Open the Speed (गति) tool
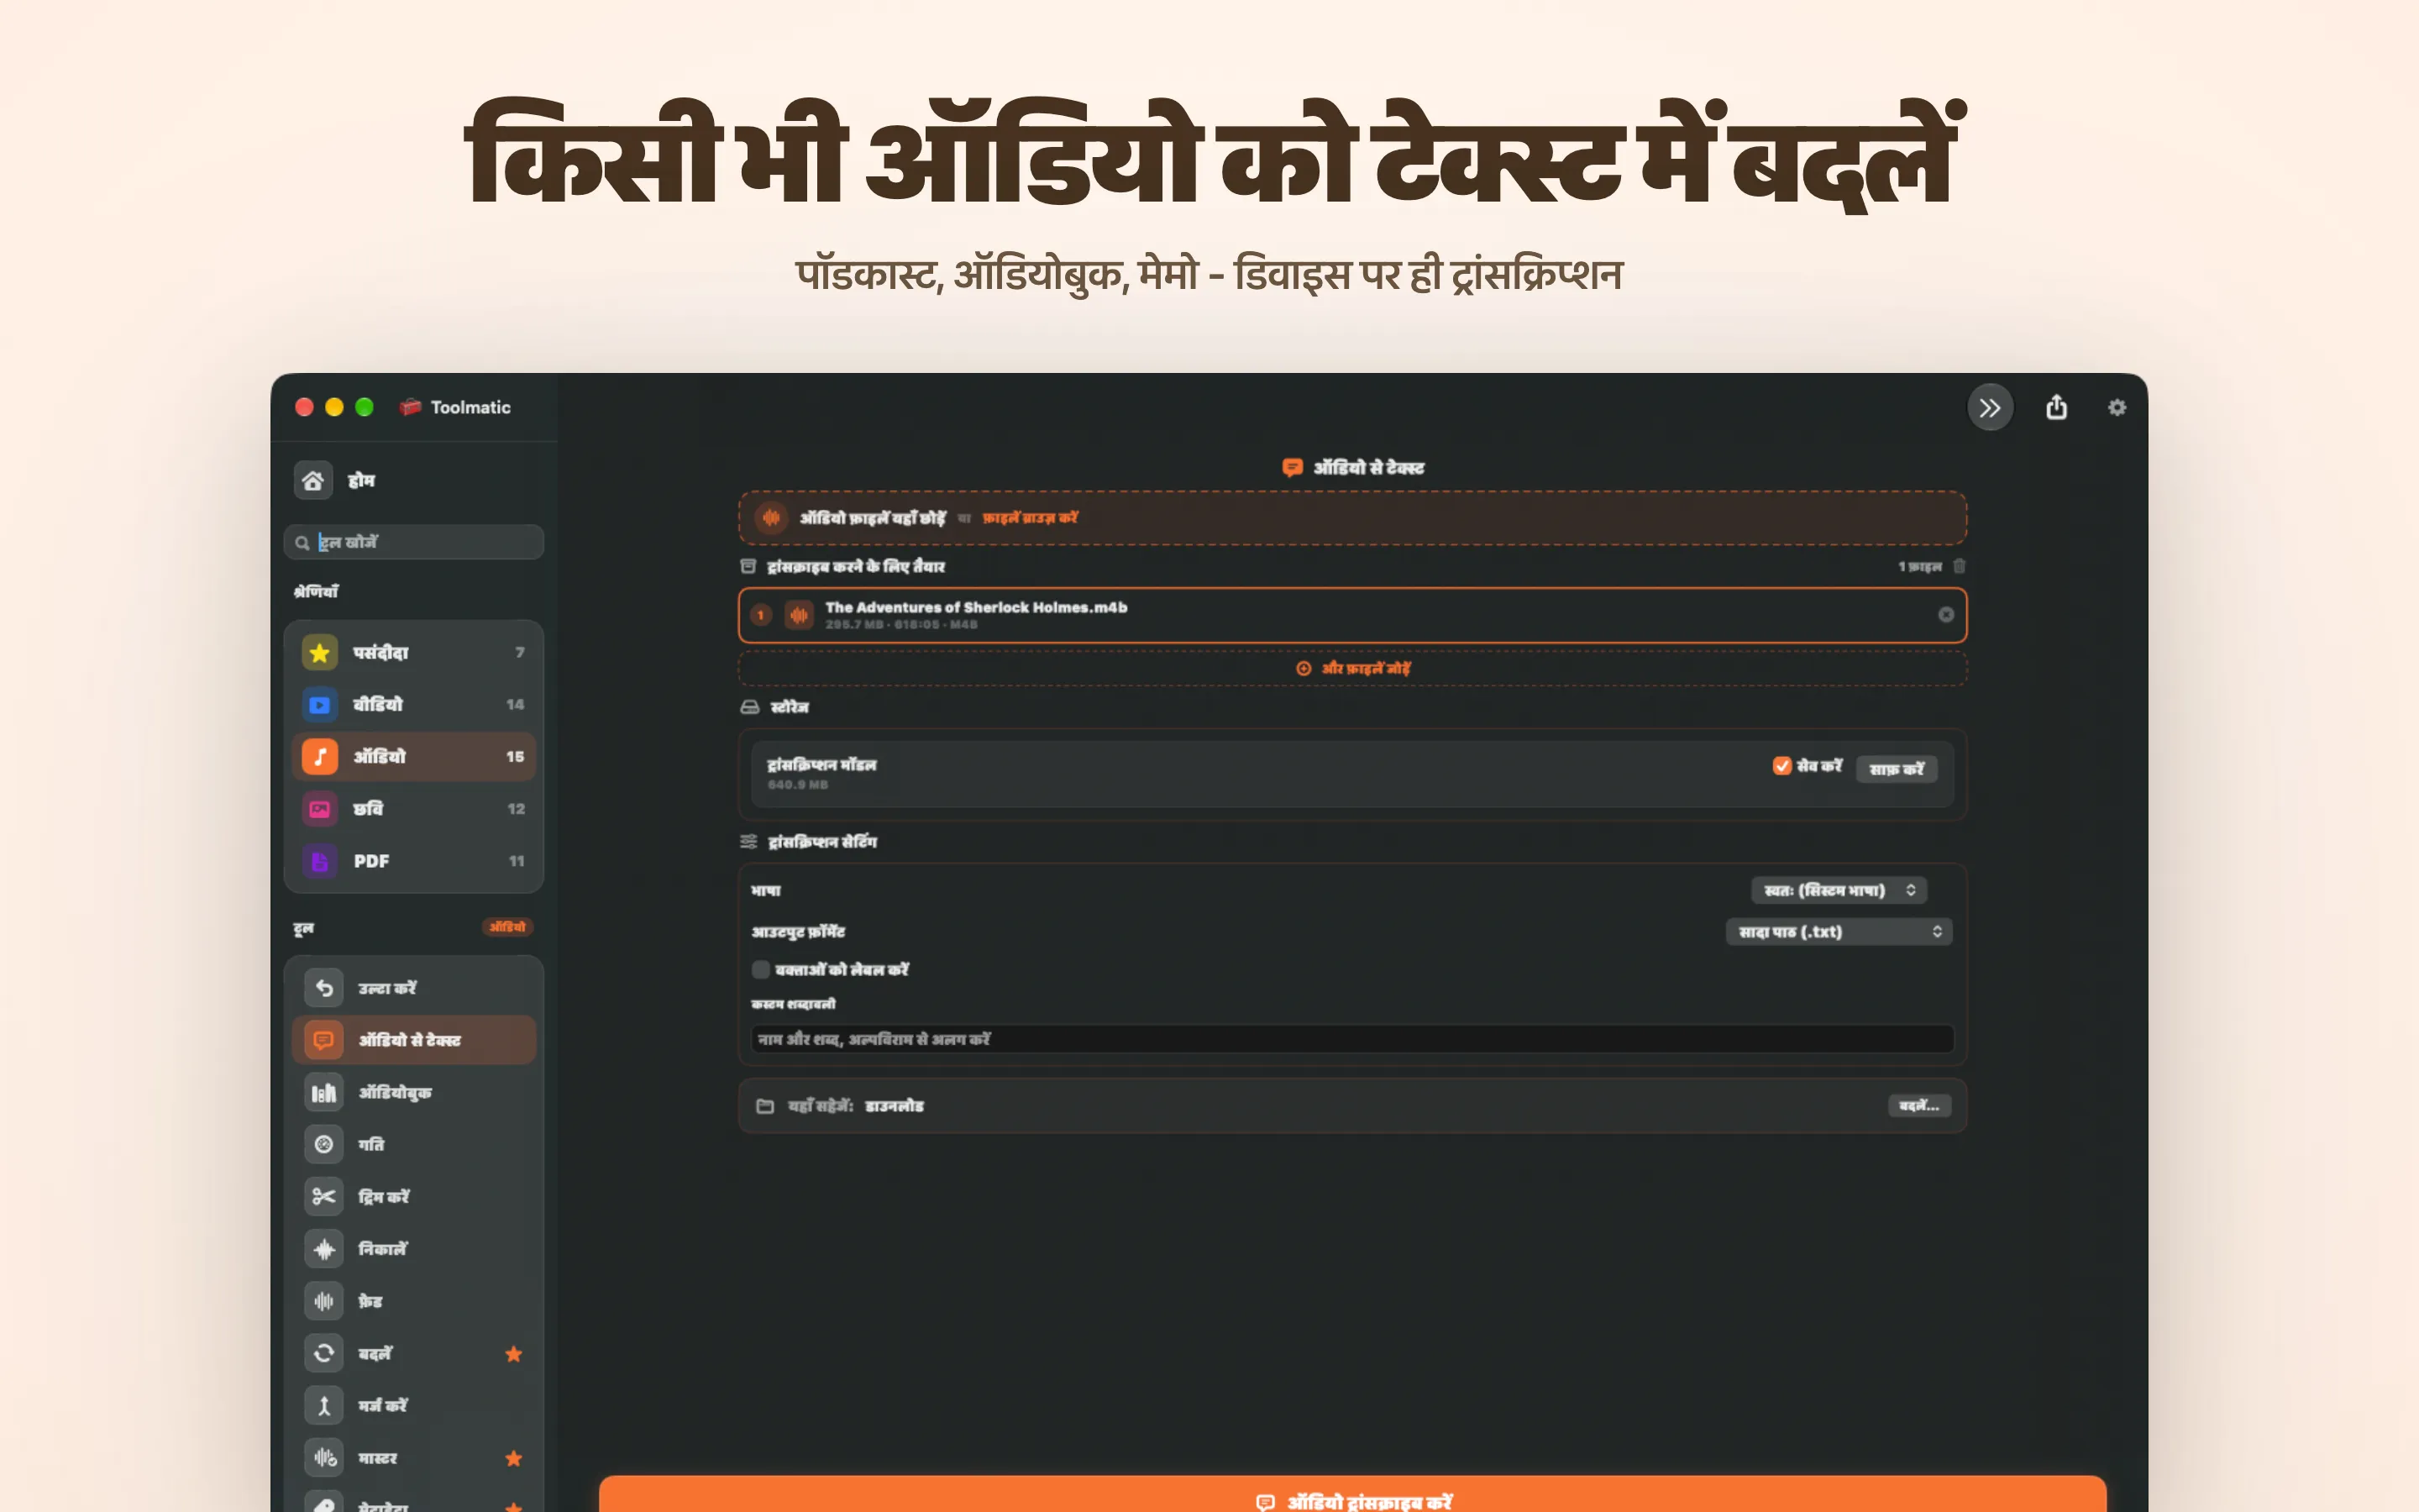Screen dimensions: 2419x1512 (x=414, y=1144)
